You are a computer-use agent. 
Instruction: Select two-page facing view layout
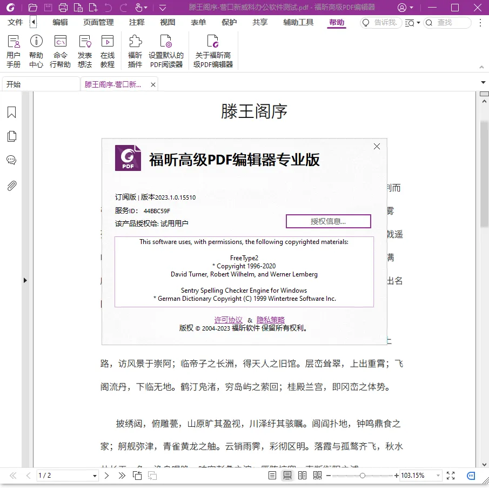tap(302, 476)
